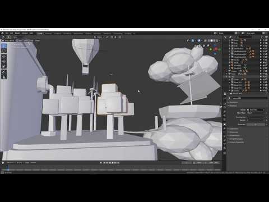Switch viewport to Material Preview shading
Viewport: 269px width, 202px height.
click(x=214, y=40)
